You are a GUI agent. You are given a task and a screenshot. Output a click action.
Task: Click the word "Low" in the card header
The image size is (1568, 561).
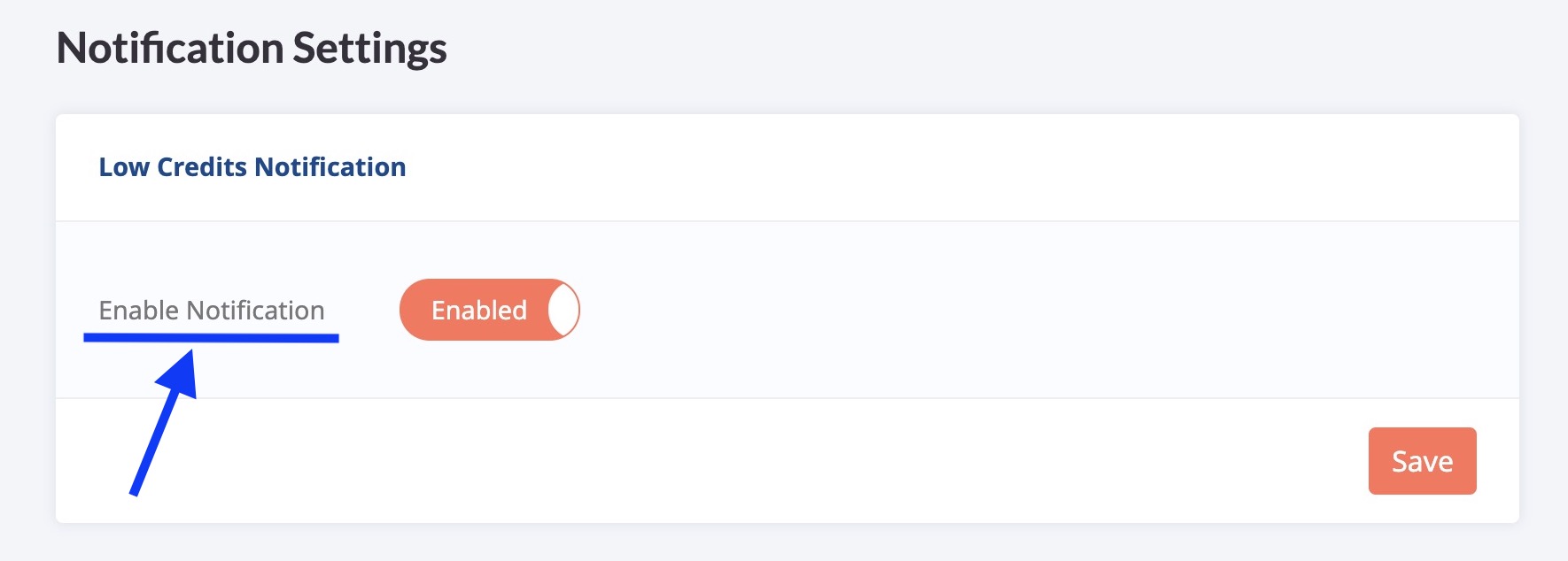(x=124, y=167)
